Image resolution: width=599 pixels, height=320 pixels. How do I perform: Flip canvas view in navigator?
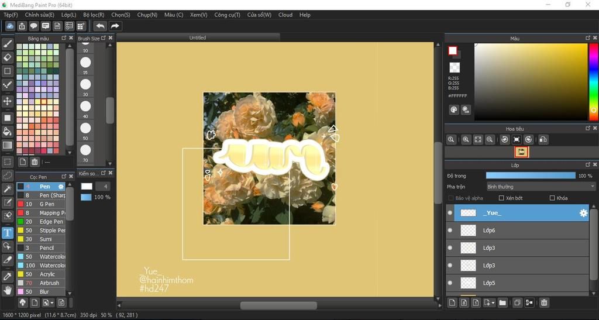pyautogui.click(x=543, y=140)
